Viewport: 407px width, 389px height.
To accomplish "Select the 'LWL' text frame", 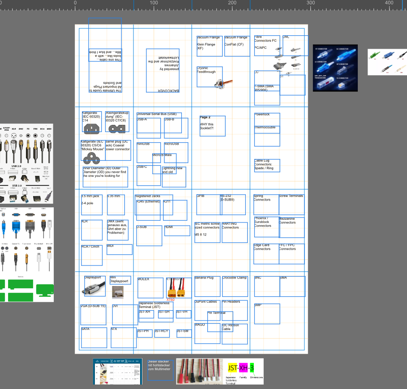I will tap(296, 46).
